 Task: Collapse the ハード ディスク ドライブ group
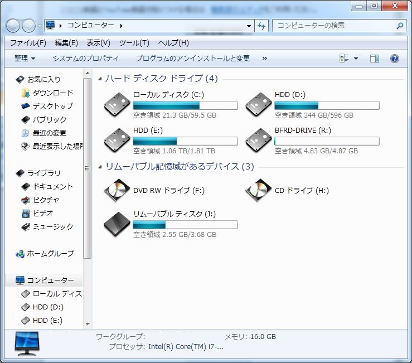(100, 79)
